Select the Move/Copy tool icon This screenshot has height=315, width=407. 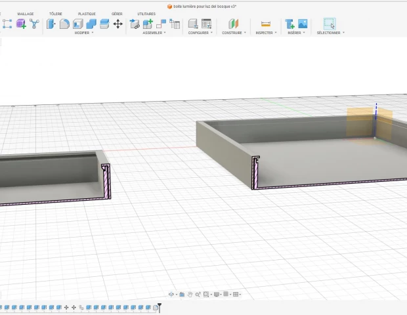click(118, 24)
